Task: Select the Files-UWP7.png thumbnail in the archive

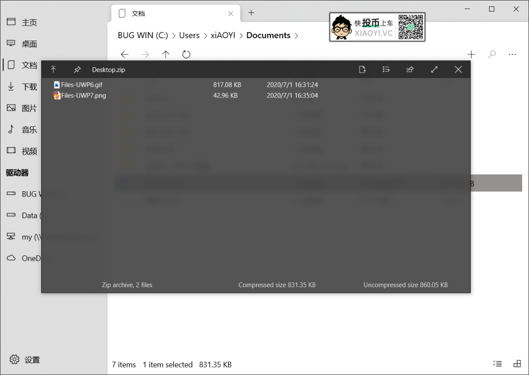Action: (x=57, y=96)
